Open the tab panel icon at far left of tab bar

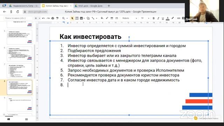4,6
